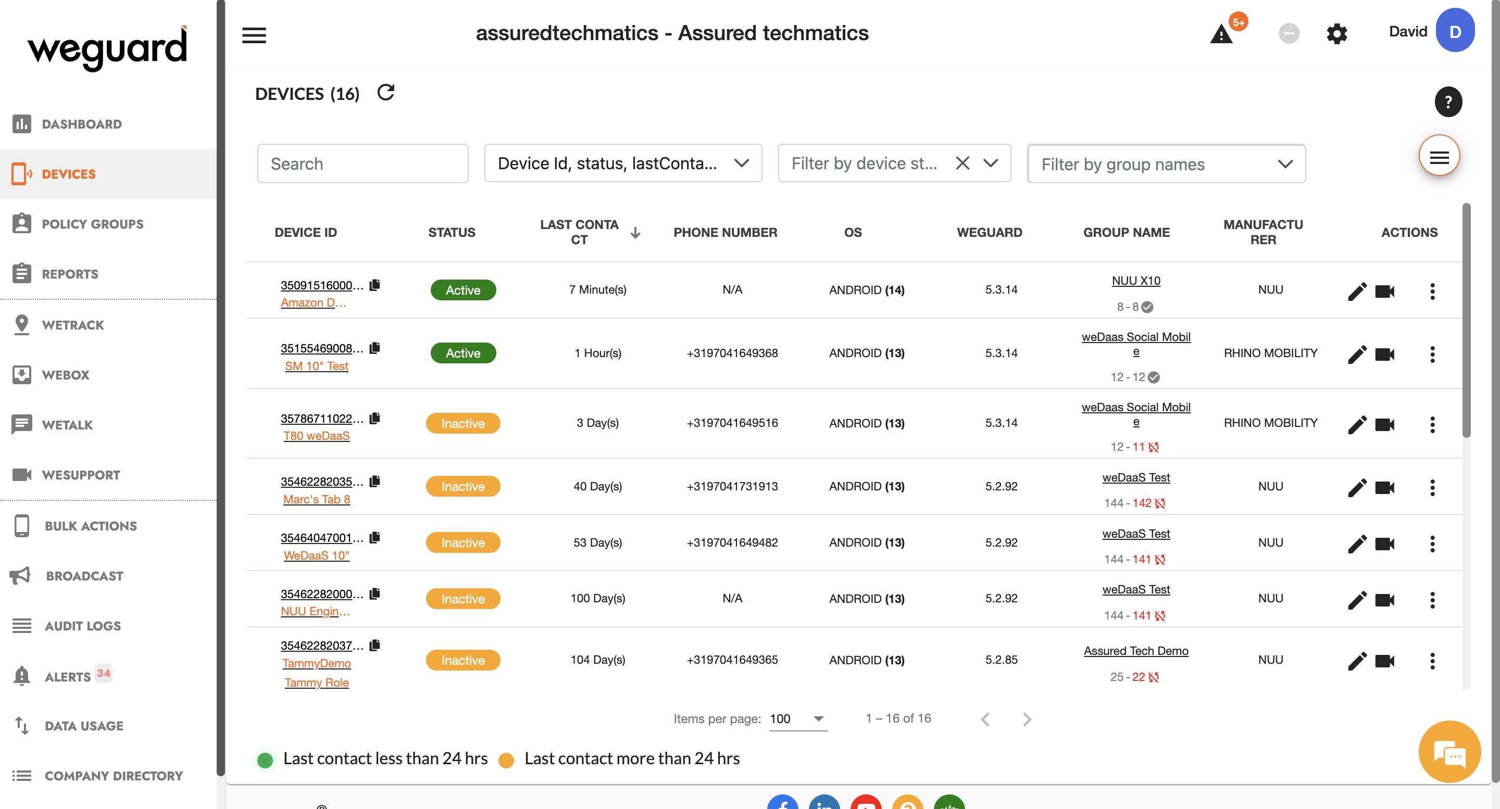
Task: Open settings gear icon
Action: [x=1336, y=34]
